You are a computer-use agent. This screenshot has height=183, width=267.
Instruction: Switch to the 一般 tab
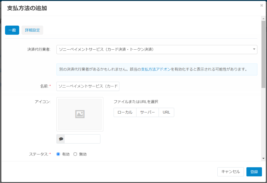coord(12,30)
